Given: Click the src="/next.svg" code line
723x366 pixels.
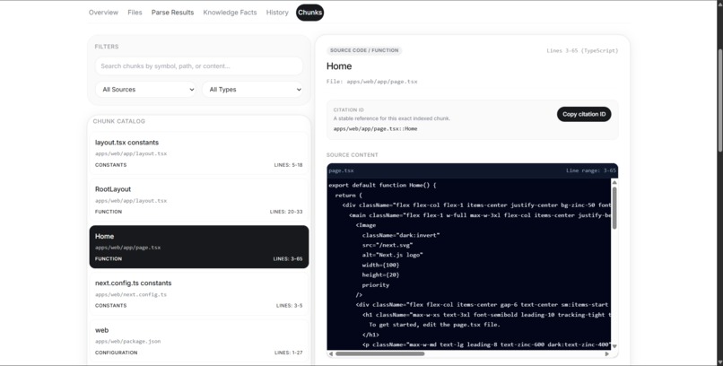Looking at the screenshot, I should click(x=388, y=245).
